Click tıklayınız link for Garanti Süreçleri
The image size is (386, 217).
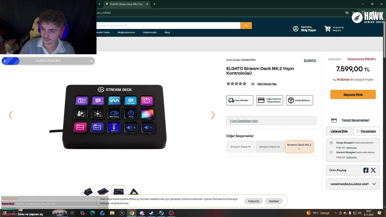(351, 157)
